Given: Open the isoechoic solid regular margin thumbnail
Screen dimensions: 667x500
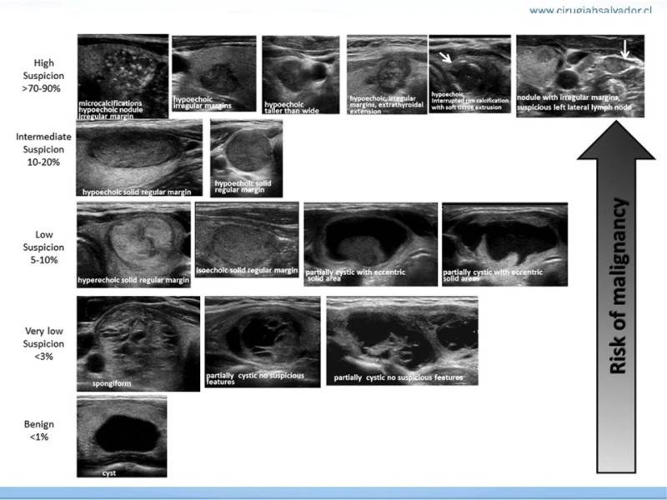Looking at the screenshot, I should pyautogui.click(x=246, y=240).
